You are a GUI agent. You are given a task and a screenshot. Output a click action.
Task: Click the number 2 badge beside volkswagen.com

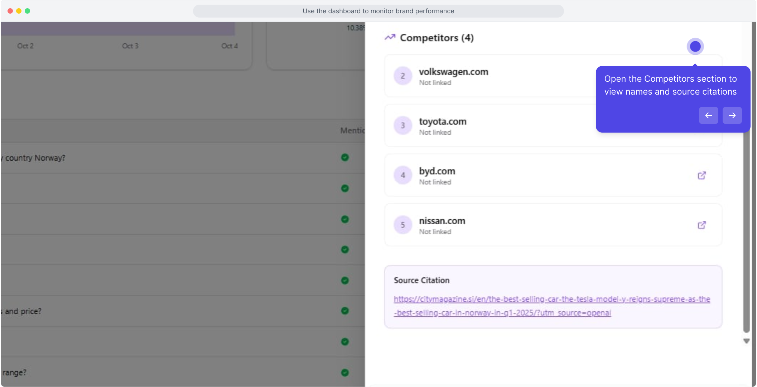pos(403,76)
